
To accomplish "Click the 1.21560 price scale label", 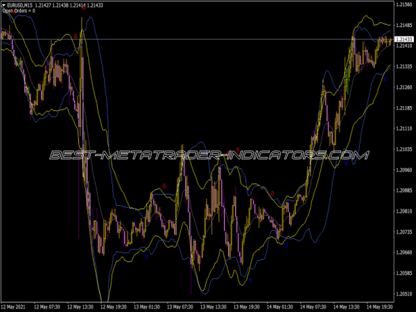I will click(x=404, y=4).
